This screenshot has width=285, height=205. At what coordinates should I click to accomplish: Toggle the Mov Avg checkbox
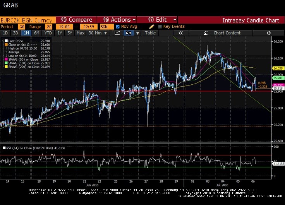(118, 27)
